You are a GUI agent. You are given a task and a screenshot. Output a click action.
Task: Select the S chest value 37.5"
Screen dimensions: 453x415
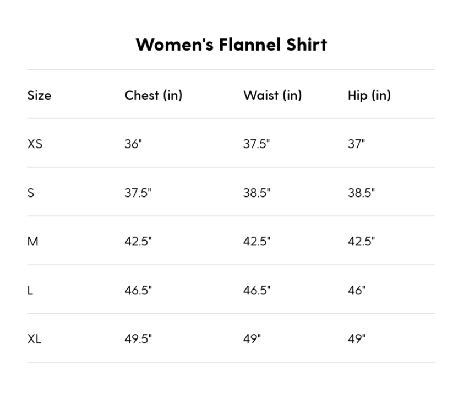(x=138, y=193)
